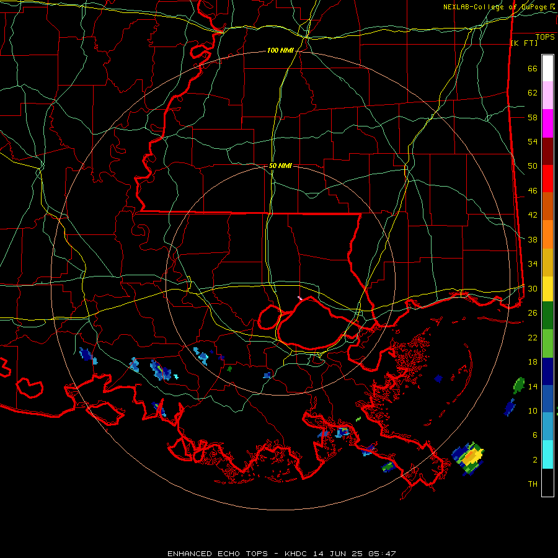Click the bright yellow legend color block
Image resolution: width=558 pixels, height=558 pixels.
(547, 288)
